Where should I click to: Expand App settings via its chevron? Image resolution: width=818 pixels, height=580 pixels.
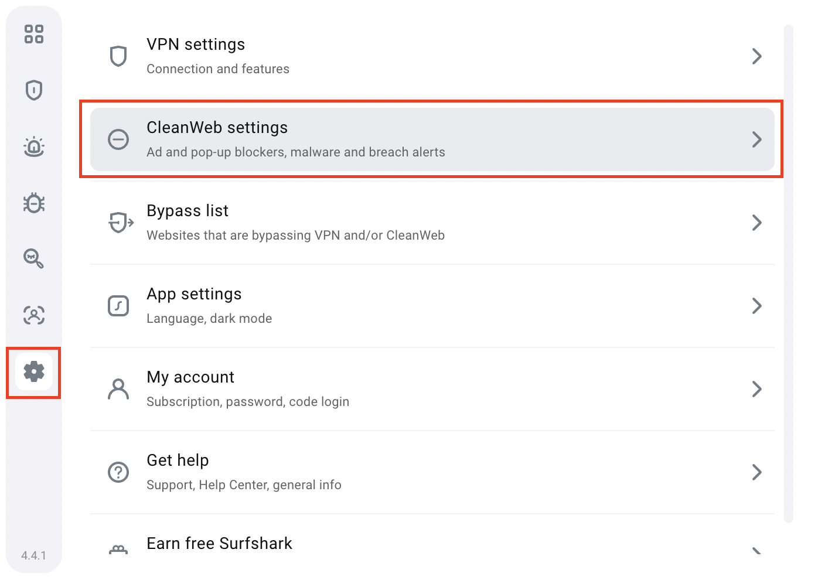(x=756, y=306)
